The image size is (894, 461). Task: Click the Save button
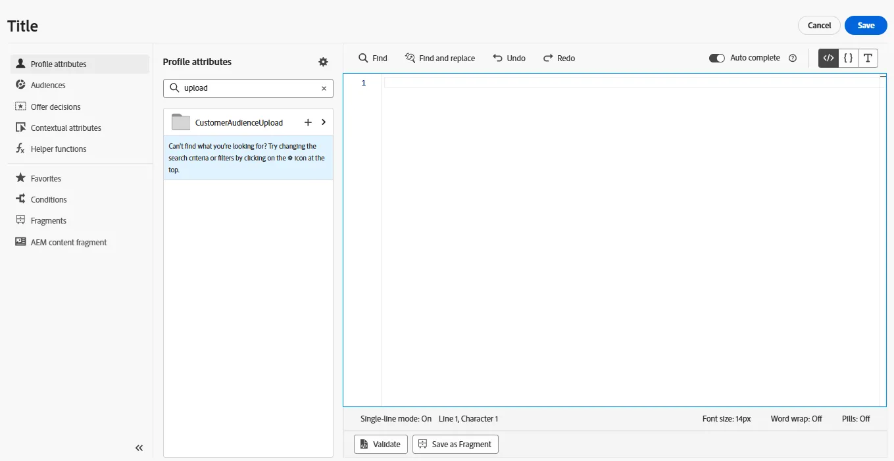click(x=866, y=25)
